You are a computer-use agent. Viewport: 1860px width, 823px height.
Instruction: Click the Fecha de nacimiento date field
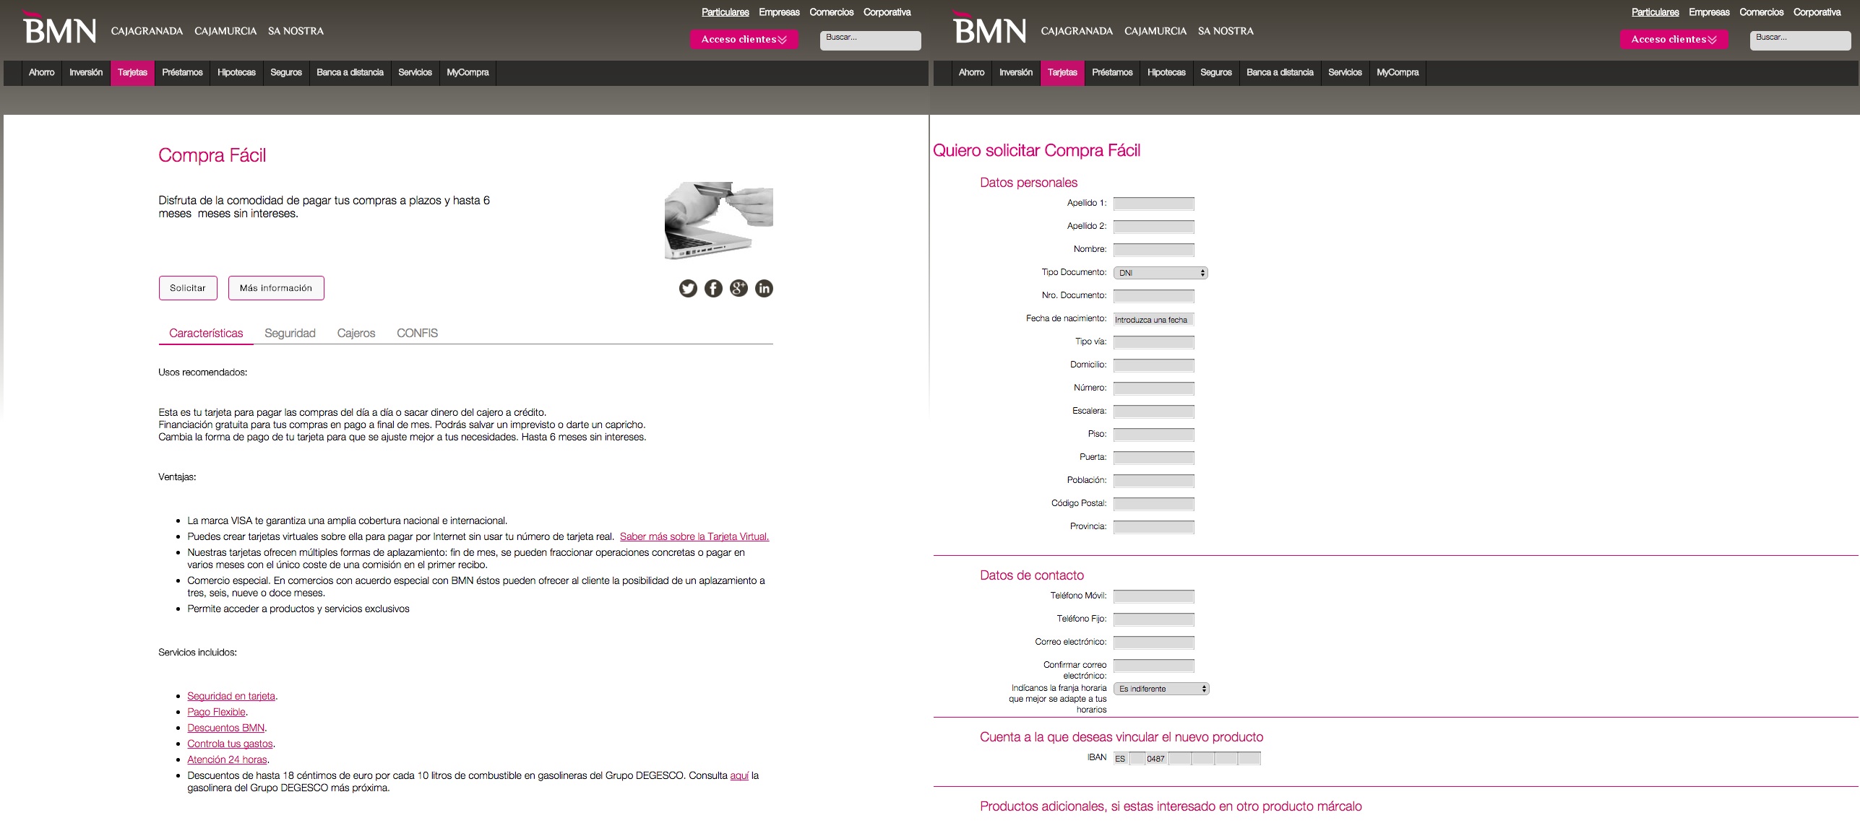pyautogui.click(x=1153, y=319)
